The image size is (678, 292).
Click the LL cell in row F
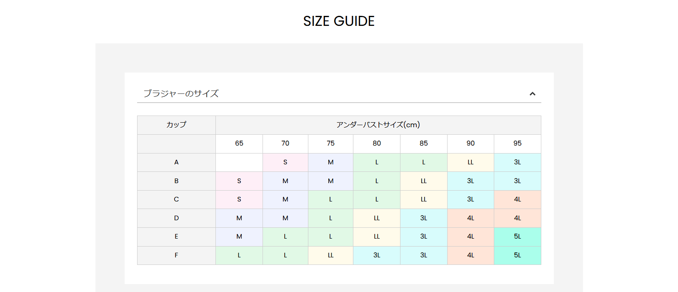[330, 255]
